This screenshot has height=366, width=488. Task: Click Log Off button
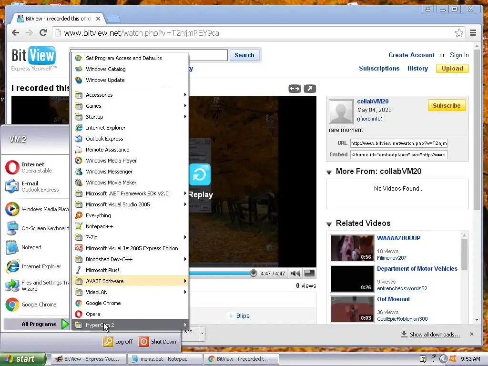[118, 342]
